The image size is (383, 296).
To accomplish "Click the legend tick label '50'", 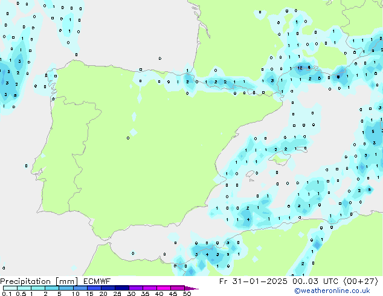I will [187, 294].
